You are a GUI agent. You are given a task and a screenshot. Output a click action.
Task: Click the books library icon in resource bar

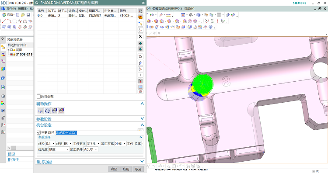pos(3,69)
